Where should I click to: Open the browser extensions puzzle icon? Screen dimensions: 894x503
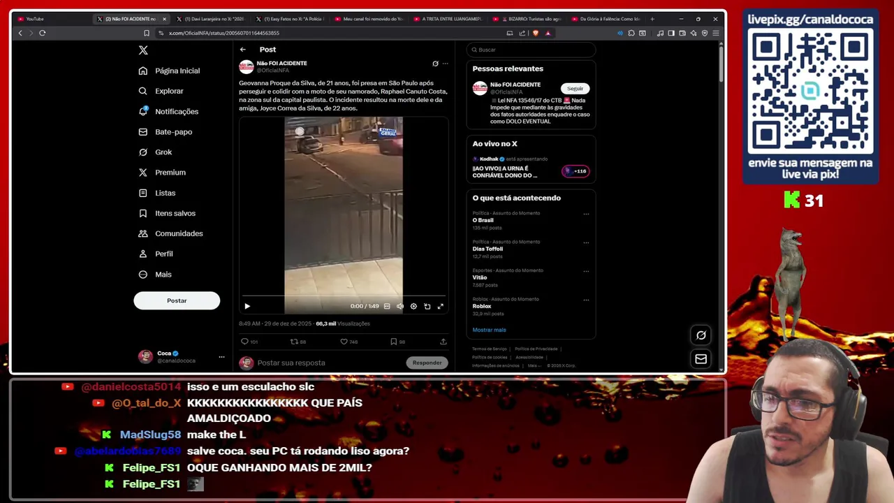[631, 33]
